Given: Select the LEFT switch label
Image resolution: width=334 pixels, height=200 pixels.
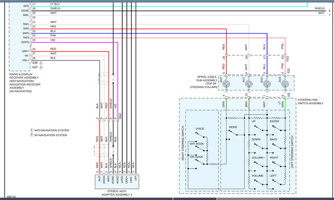Looking at the screenshot, I should [x=273, y=175].
